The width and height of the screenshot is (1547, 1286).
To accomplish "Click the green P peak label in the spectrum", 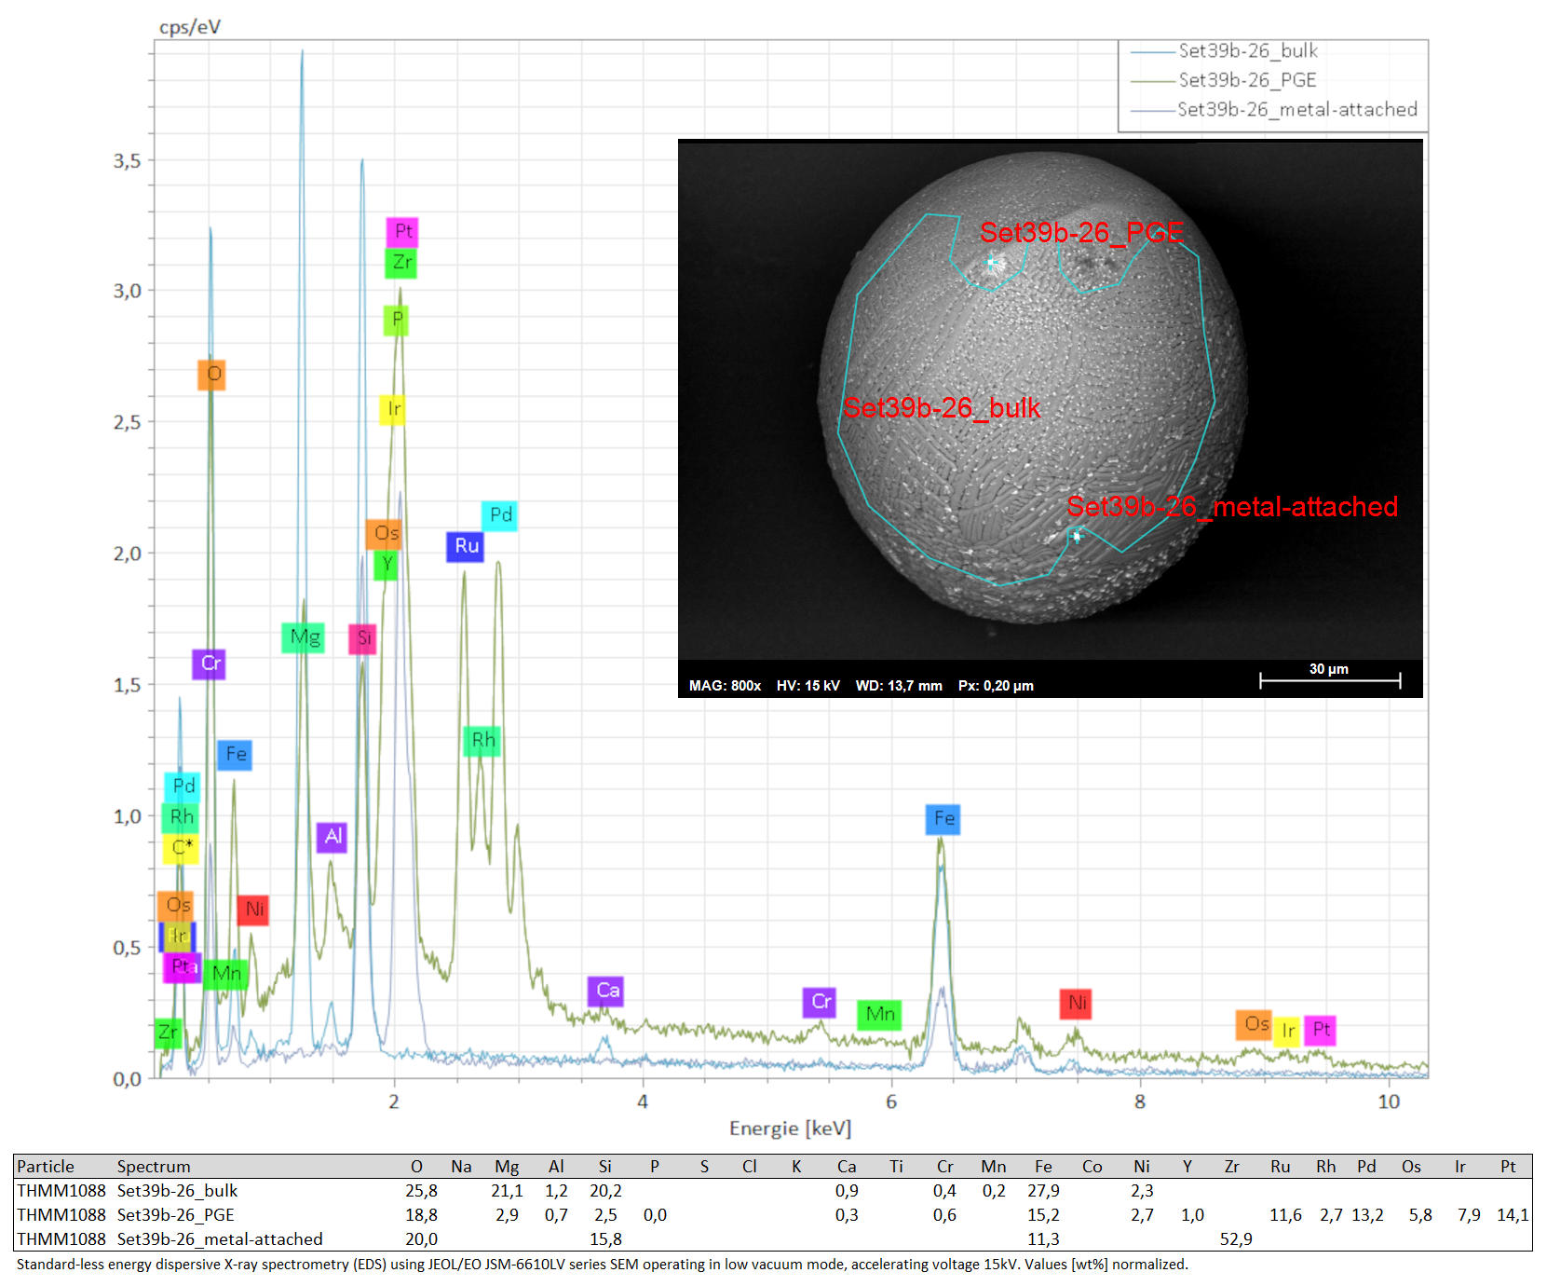I will click(x=397, y=321).
